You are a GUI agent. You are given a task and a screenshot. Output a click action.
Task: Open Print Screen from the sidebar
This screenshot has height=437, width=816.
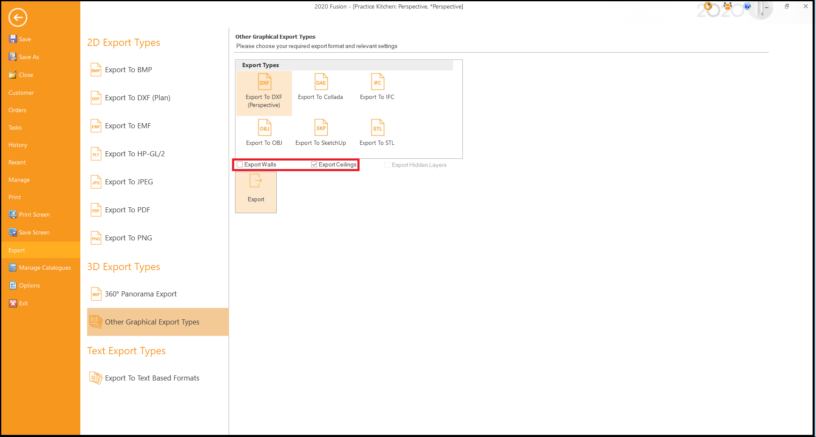(29, 214)
